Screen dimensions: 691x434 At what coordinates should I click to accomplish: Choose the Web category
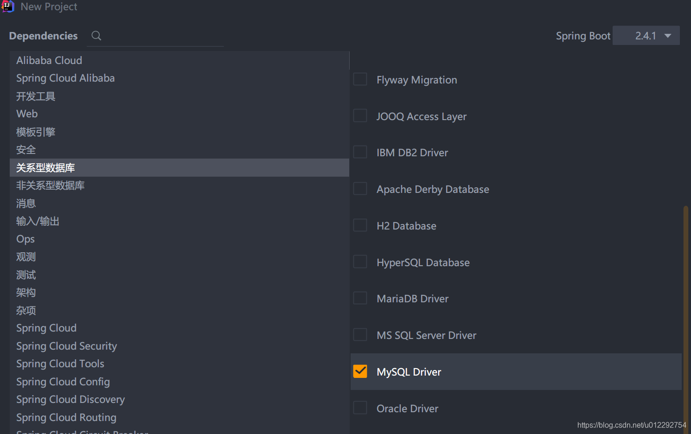179,114
